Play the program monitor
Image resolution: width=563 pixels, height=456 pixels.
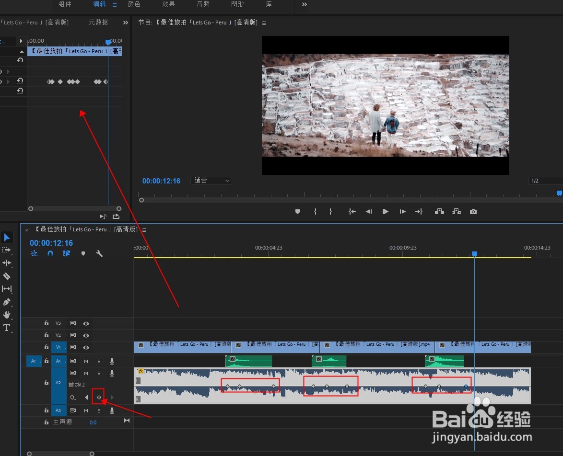click(385, 212)
